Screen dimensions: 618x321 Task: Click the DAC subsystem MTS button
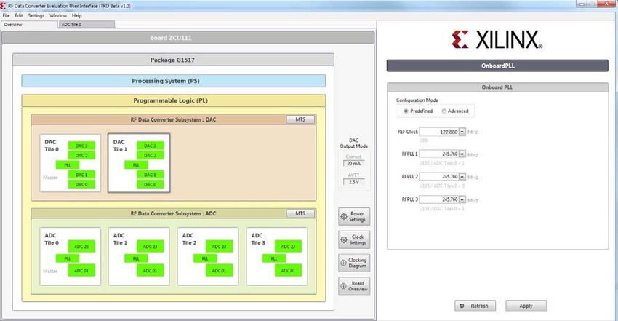(x=300, y=119)
